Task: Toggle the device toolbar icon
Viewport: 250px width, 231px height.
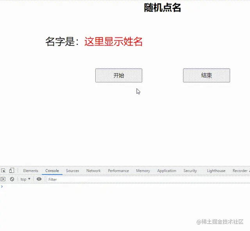Action: [12, 171]
